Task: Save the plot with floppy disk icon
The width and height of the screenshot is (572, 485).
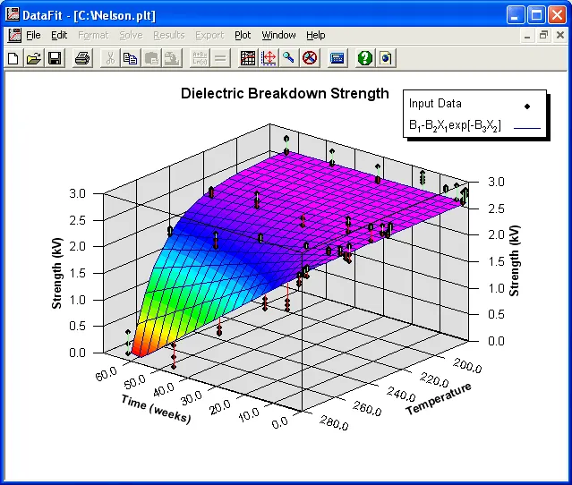Action: 55,58
